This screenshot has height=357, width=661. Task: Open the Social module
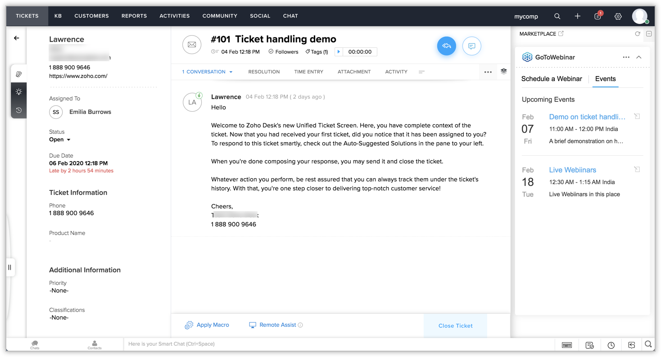coord(260,16)
